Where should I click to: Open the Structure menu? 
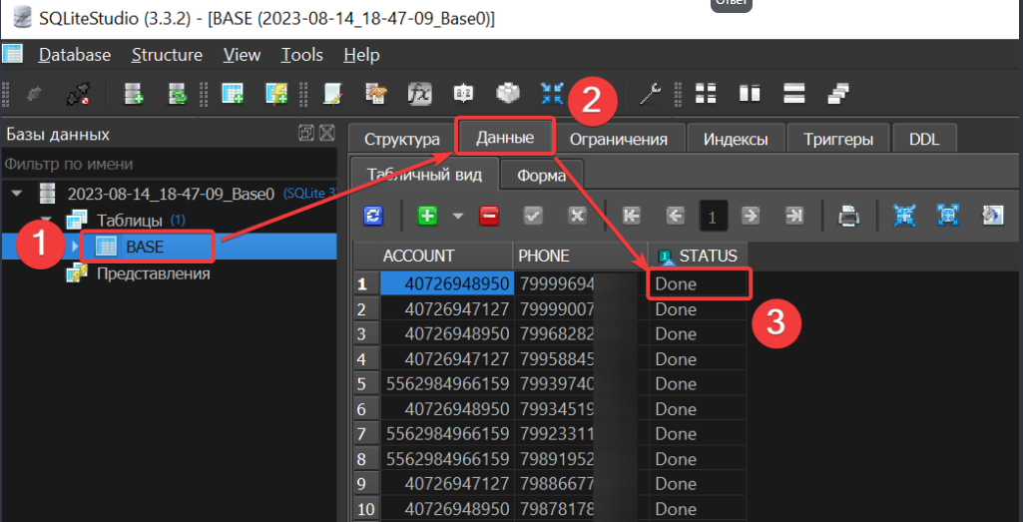(167, 55)
